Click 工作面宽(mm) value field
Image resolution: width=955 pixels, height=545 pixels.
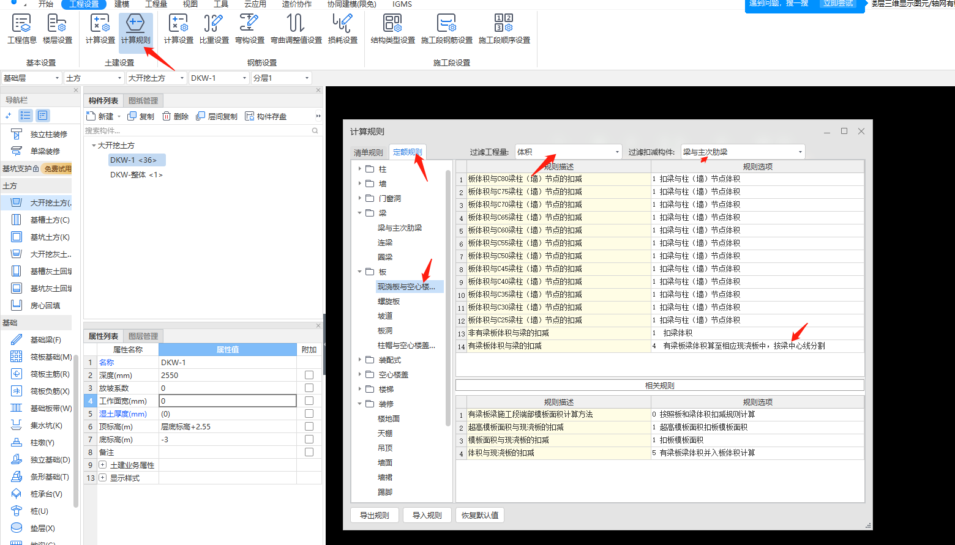click(x=228, y=401)
